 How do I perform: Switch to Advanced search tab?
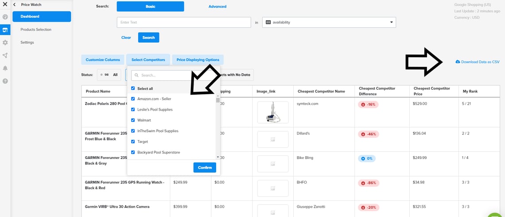[218, 7]
